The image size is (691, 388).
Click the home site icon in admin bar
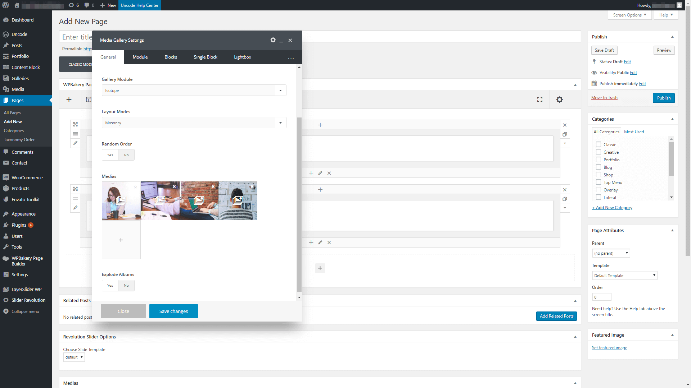[x=17, y=5]
